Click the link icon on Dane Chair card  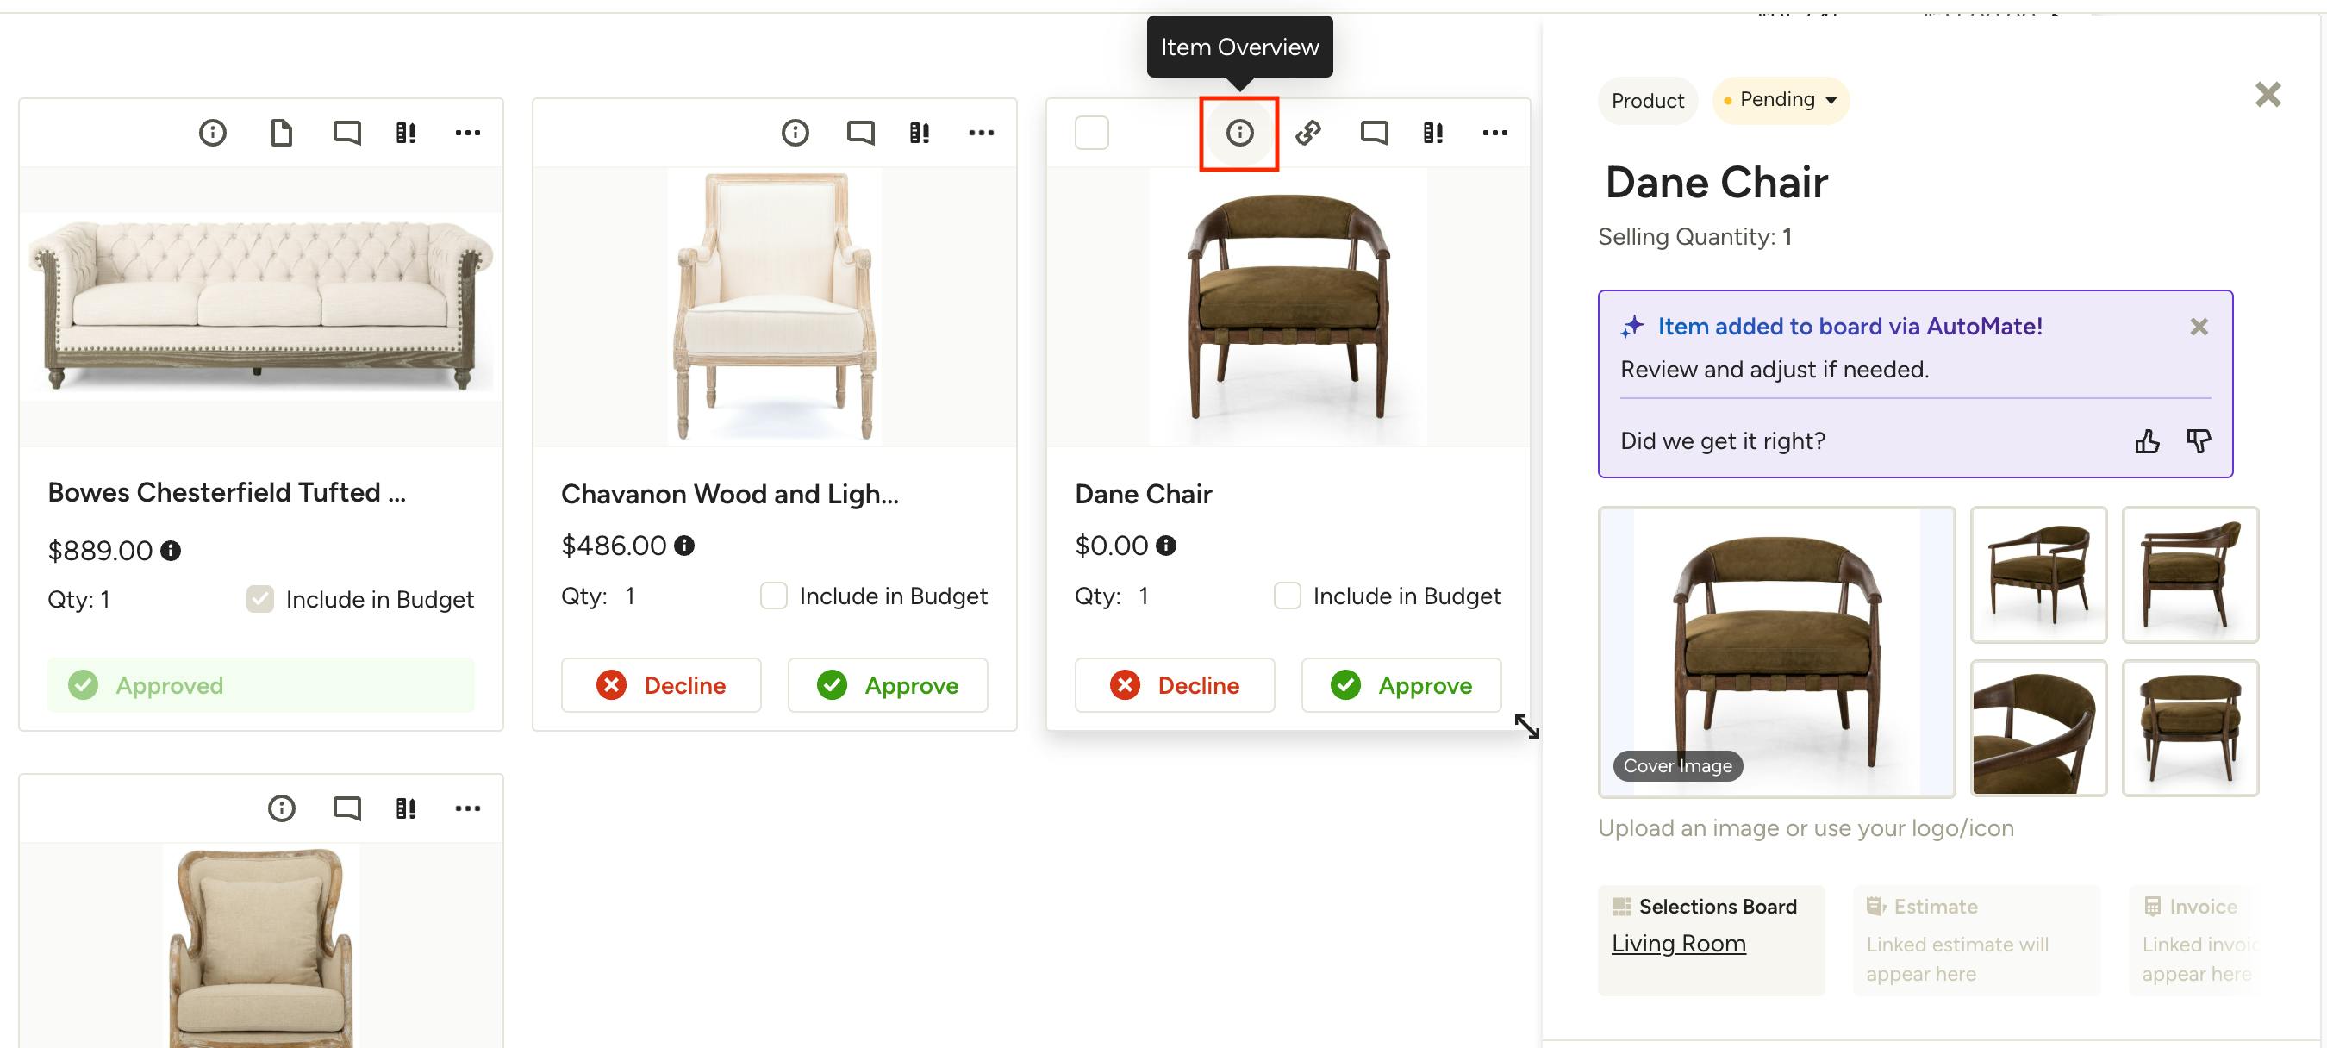pos(1307,134)
